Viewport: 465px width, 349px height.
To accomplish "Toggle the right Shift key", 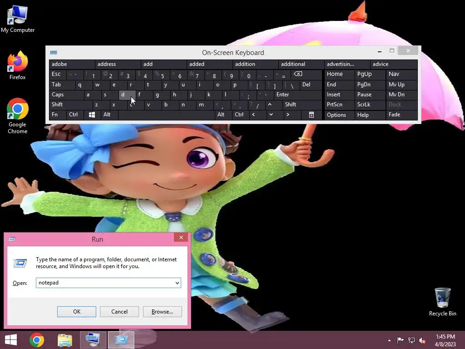I will (302, 105).
